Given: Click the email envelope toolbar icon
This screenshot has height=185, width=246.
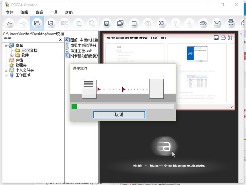Looking at the screenshot, I should pos(217,23).
